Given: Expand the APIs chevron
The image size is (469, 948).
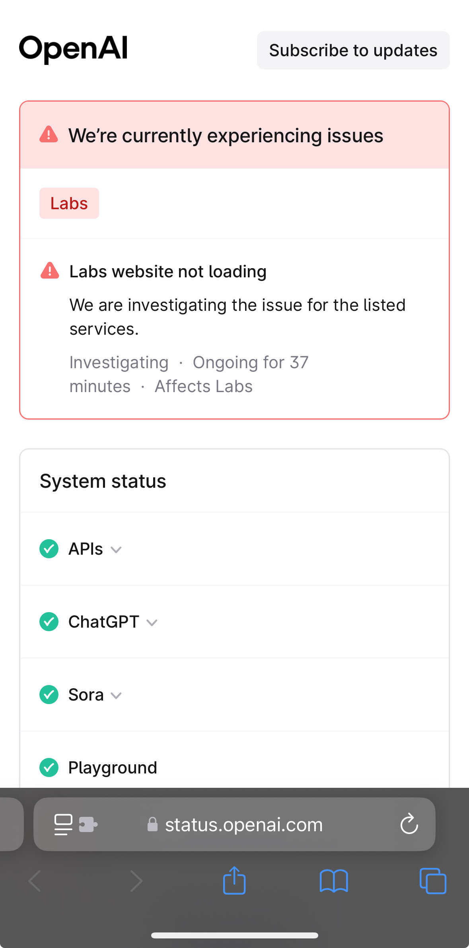Looking at the screenshot, I should (x=116, y=550).
